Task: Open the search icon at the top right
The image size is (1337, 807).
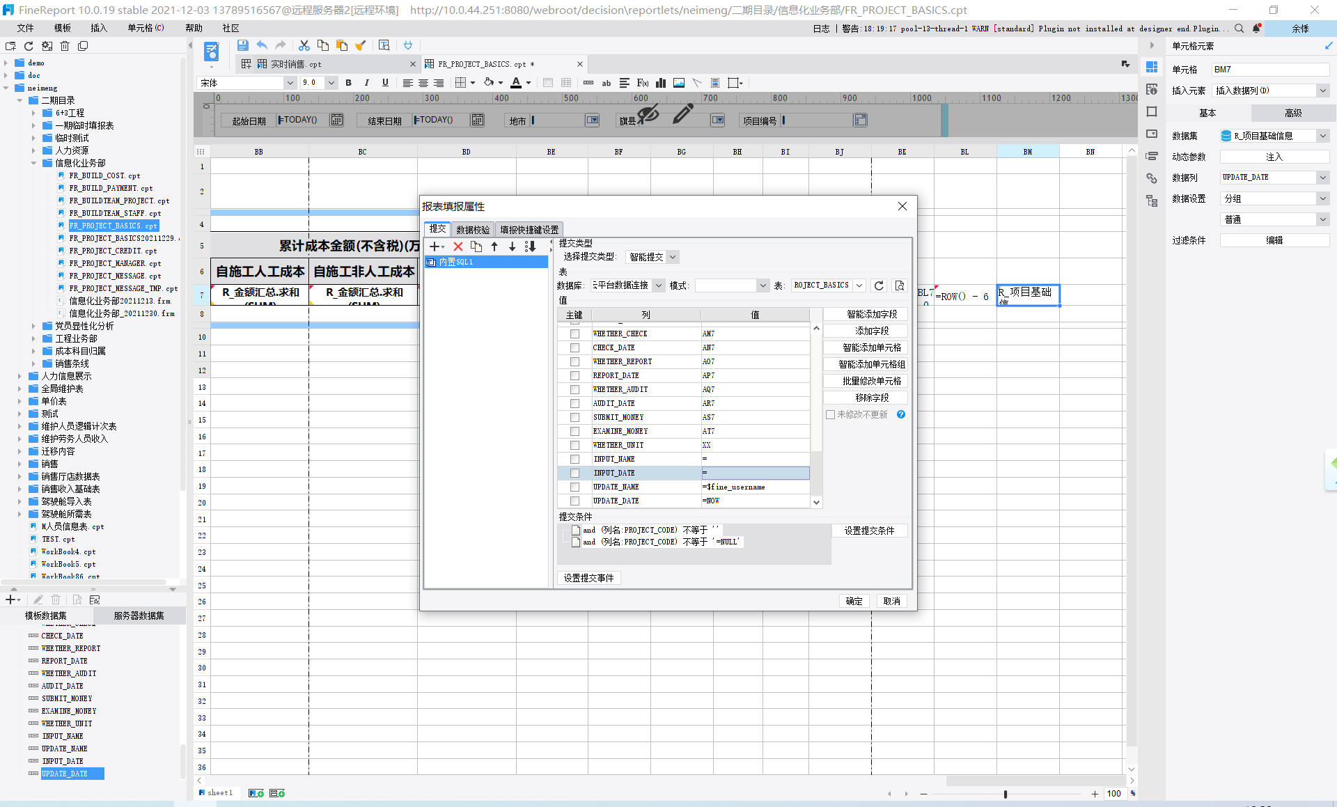Action: [x=1240, y=29]
